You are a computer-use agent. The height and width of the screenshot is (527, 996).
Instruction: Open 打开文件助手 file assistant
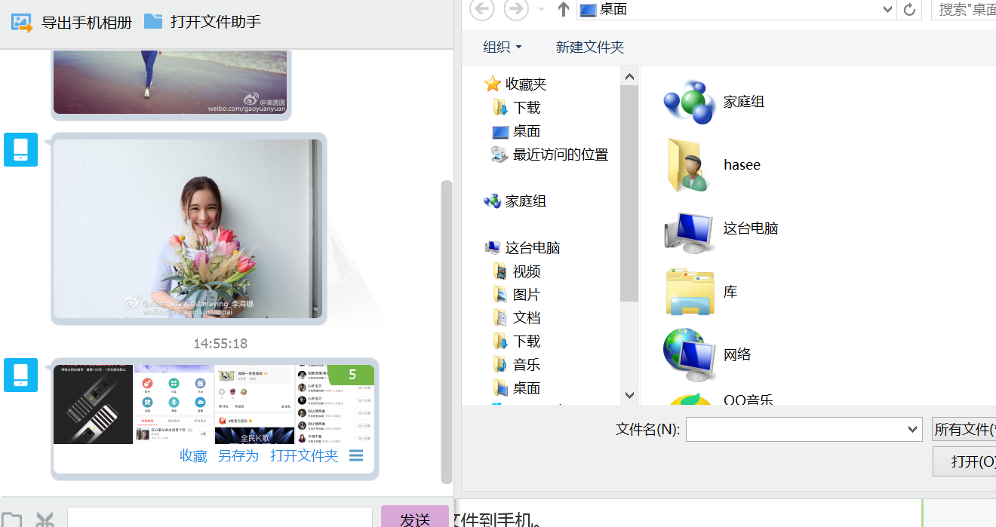(x=202, y=22)
